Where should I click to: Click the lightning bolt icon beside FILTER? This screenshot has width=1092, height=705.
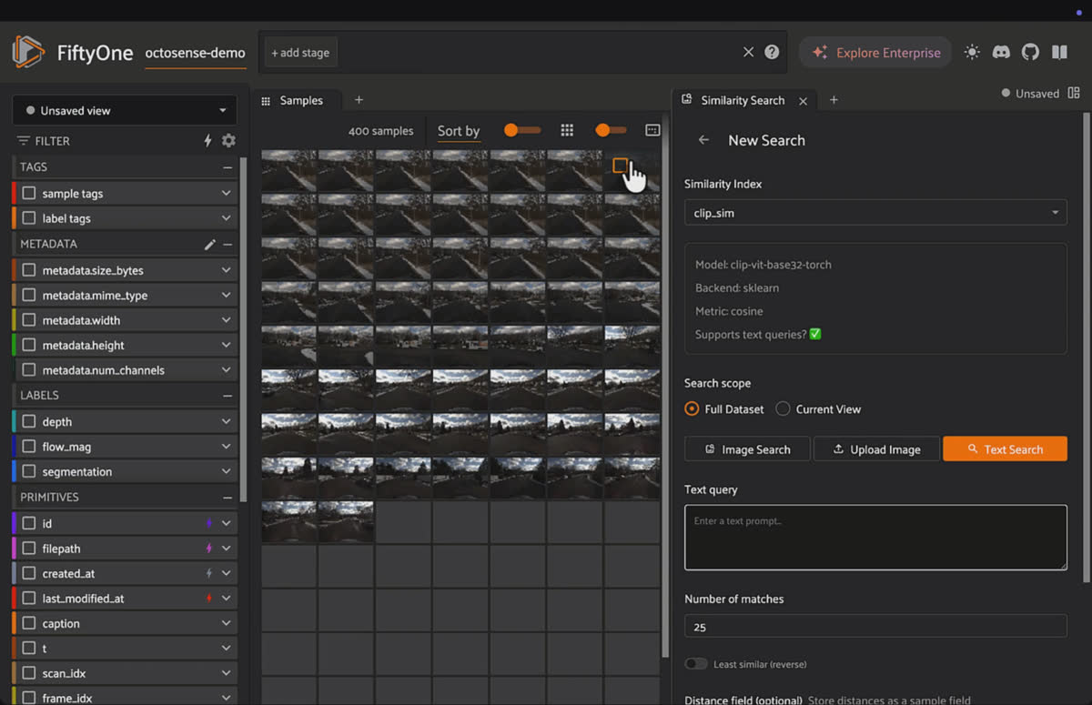click(x=207, y=141)
